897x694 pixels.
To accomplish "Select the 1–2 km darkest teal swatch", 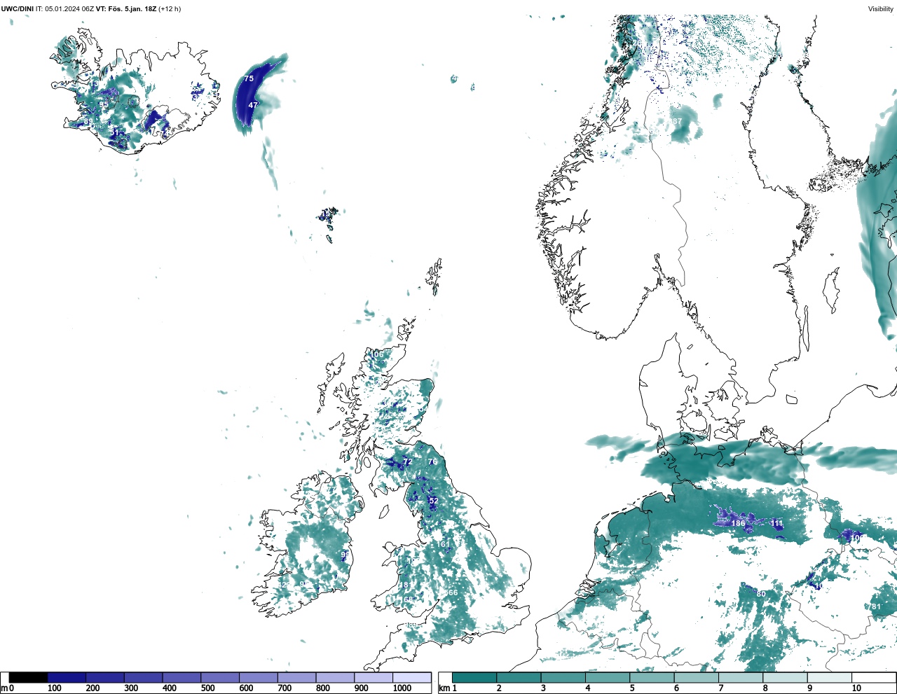I will point(474,678).
